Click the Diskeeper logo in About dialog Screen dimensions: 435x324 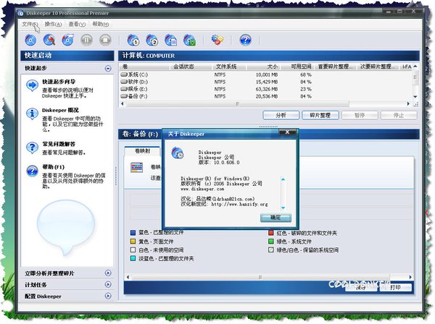[178, 153]
